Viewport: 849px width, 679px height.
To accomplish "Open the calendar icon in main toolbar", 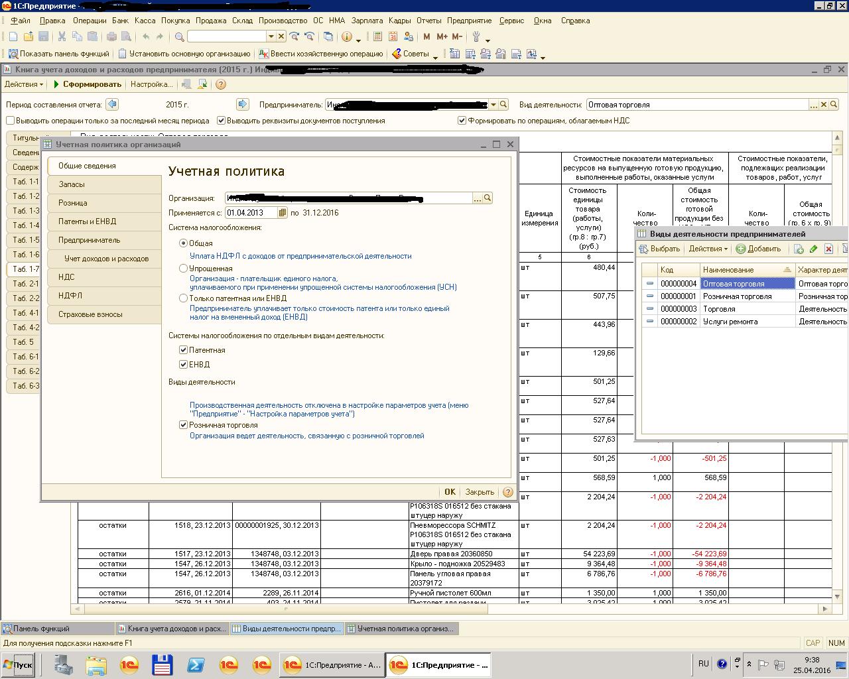I will coord(393,37).
